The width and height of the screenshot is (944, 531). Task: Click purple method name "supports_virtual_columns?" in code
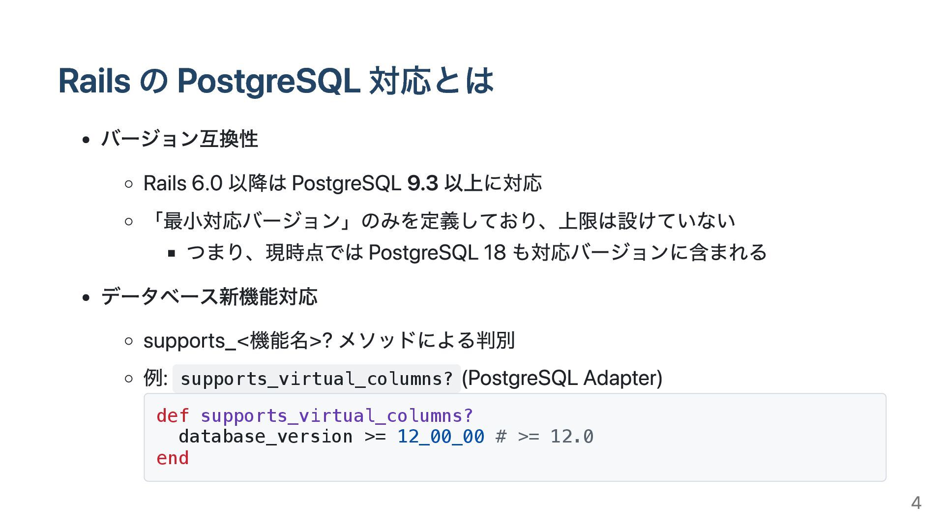(x=337, y=416)
